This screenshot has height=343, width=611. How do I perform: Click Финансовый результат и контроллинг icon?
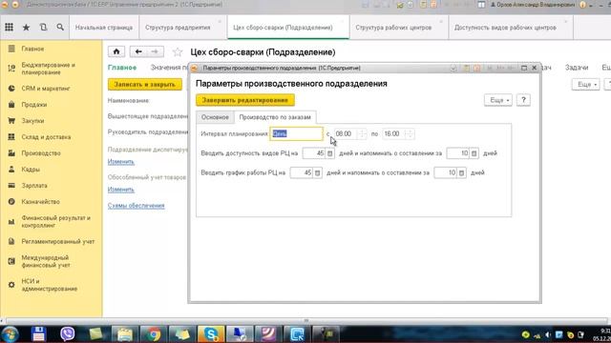tap(11, 222)
